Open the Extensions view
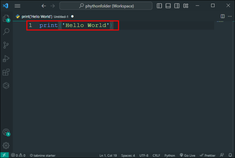The height and width of the screenshot is (158, 235). coord(6,72)
